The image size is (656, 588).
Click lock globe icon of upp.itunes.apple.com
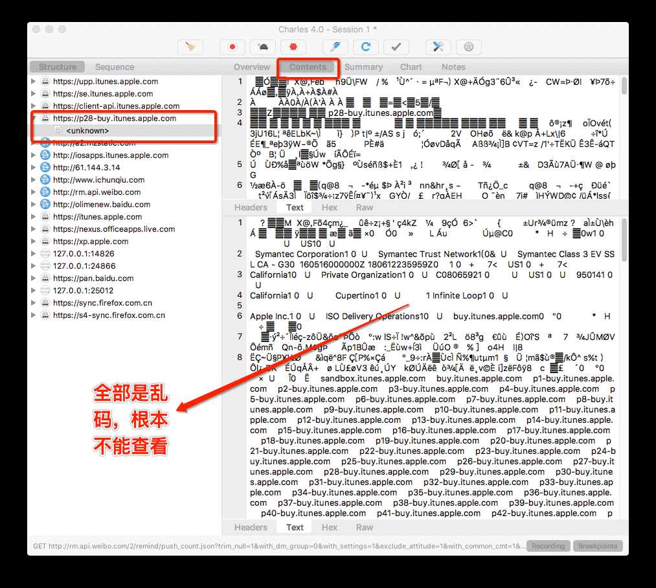45,81
